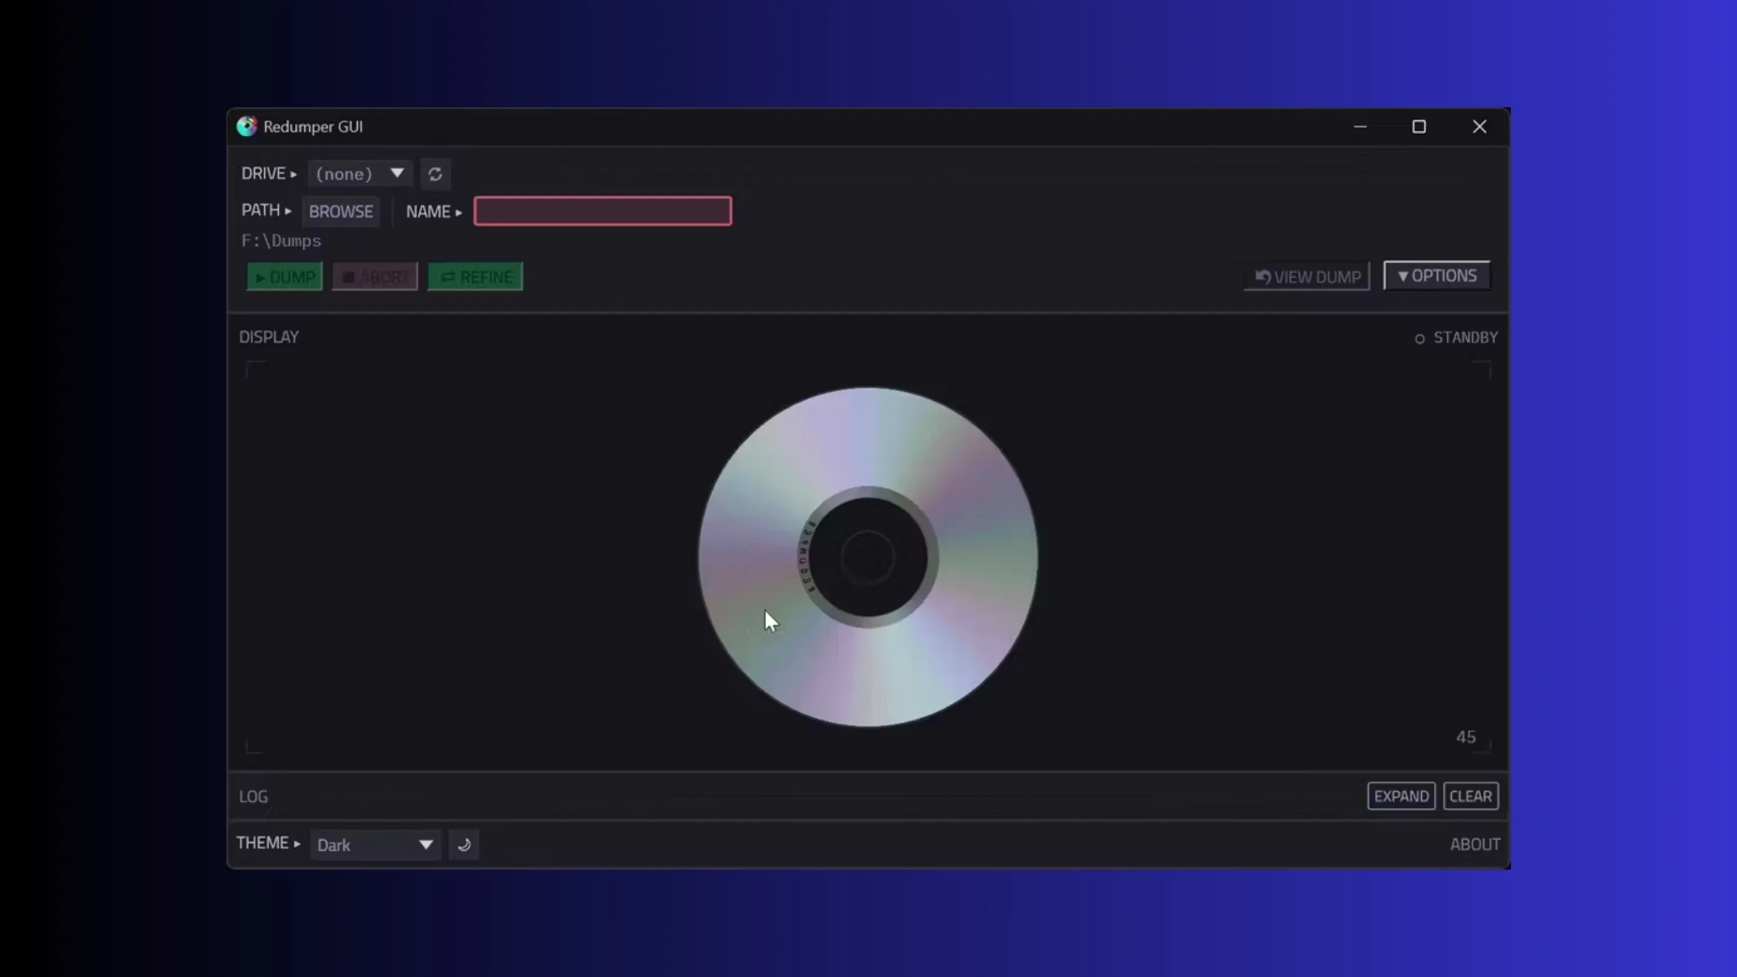This screenshot has height=977, width=1737.
Task: Expand the LOG panel
Action: [x=1400, y=796]
